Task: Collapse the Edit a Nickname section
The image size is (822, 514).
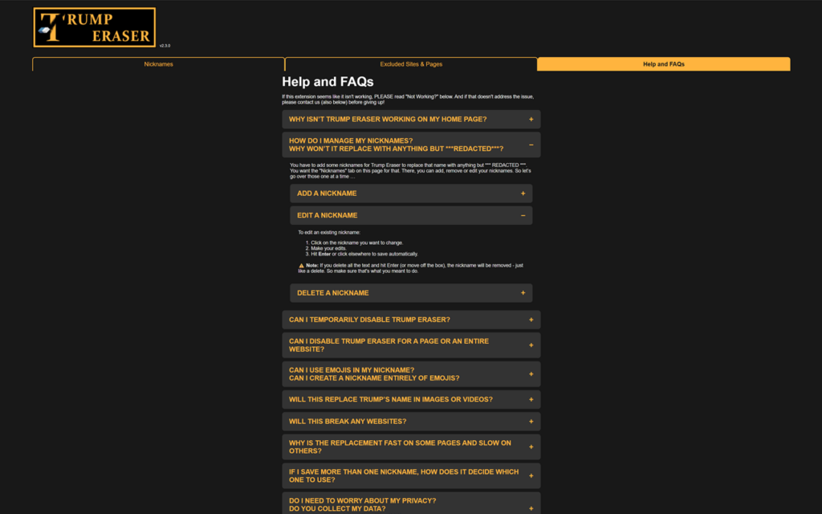Action: 411,215
